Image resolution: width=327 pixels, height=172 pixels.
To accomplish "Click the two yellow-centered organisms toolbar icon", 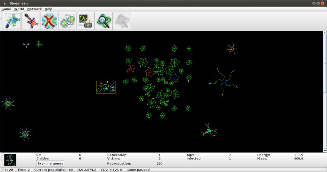I will coord(67,21).
